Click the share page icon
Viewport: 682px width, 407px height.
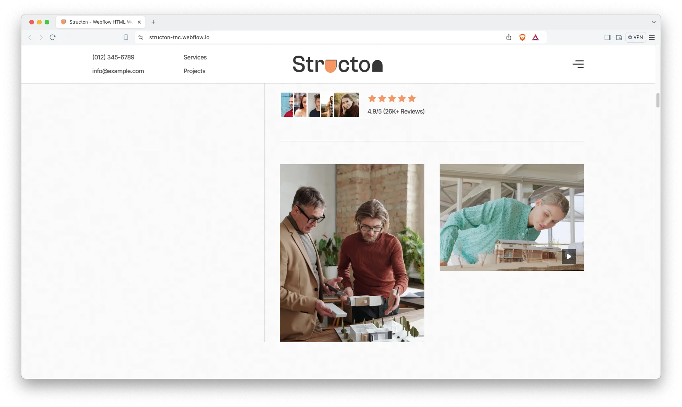(x=508, y=37)
